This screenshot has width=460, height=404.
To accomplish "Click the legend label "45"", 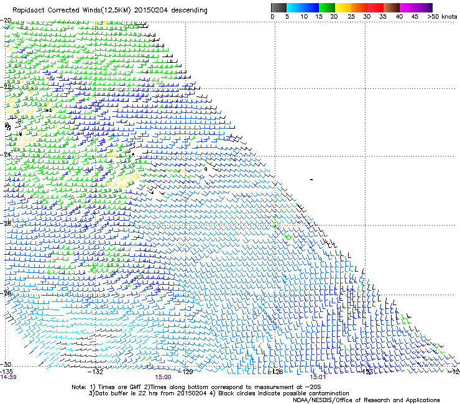I will (x=415, y=17).
